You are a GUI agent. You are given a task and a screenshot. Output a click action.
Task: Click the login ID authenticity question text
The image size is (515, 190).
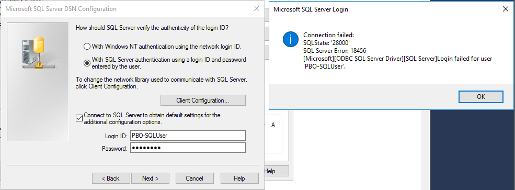pyautogui.click(x=152, y=28)
